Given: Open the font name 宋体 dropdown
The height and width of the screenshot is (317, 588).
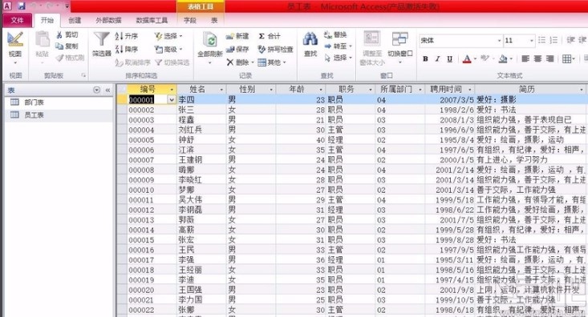Looking at the screenshot, I should 499,40.
